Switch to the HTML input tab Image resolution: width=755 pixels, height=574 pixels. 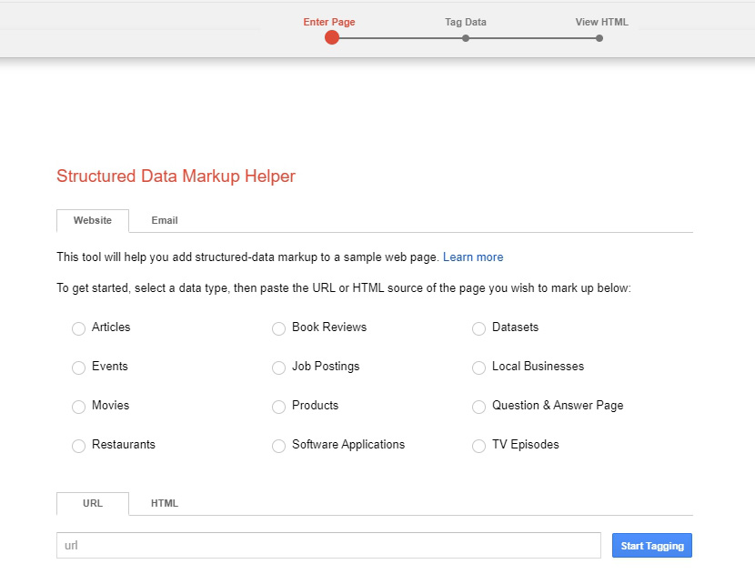[164, 503]
